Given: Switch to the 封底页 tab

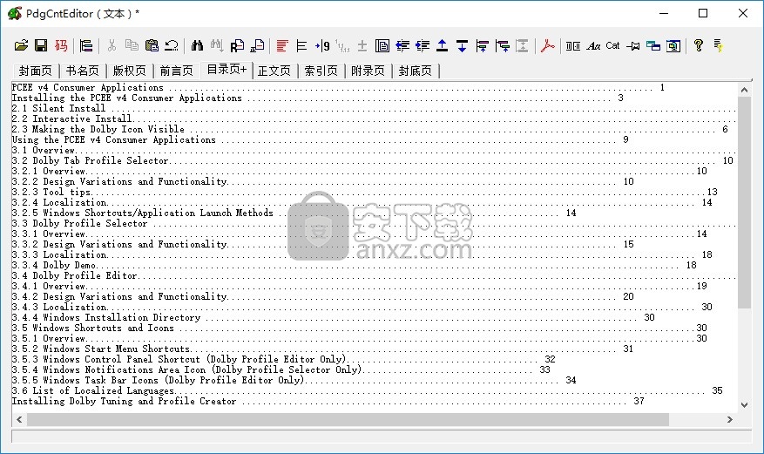Looking at the screenshot, I should (415, 71).
